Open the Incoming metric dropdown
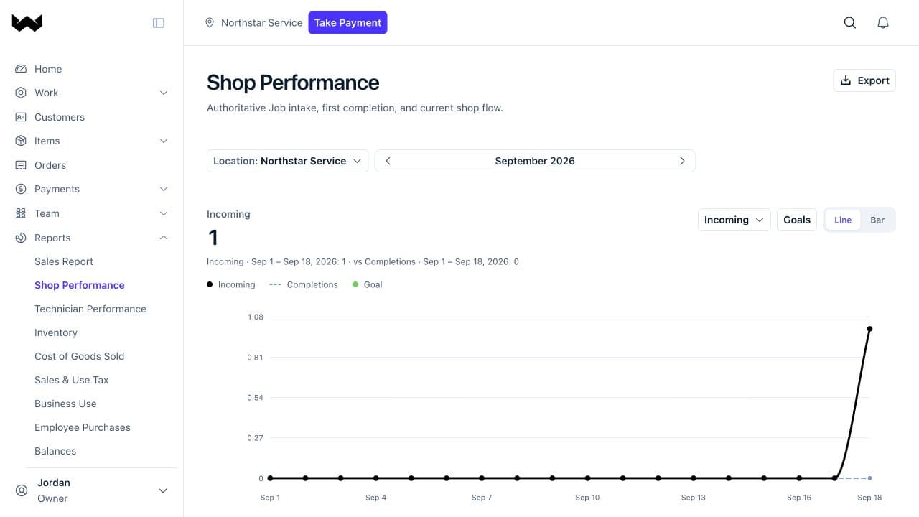The image size is (919, 517). click(x=734, y=220)
